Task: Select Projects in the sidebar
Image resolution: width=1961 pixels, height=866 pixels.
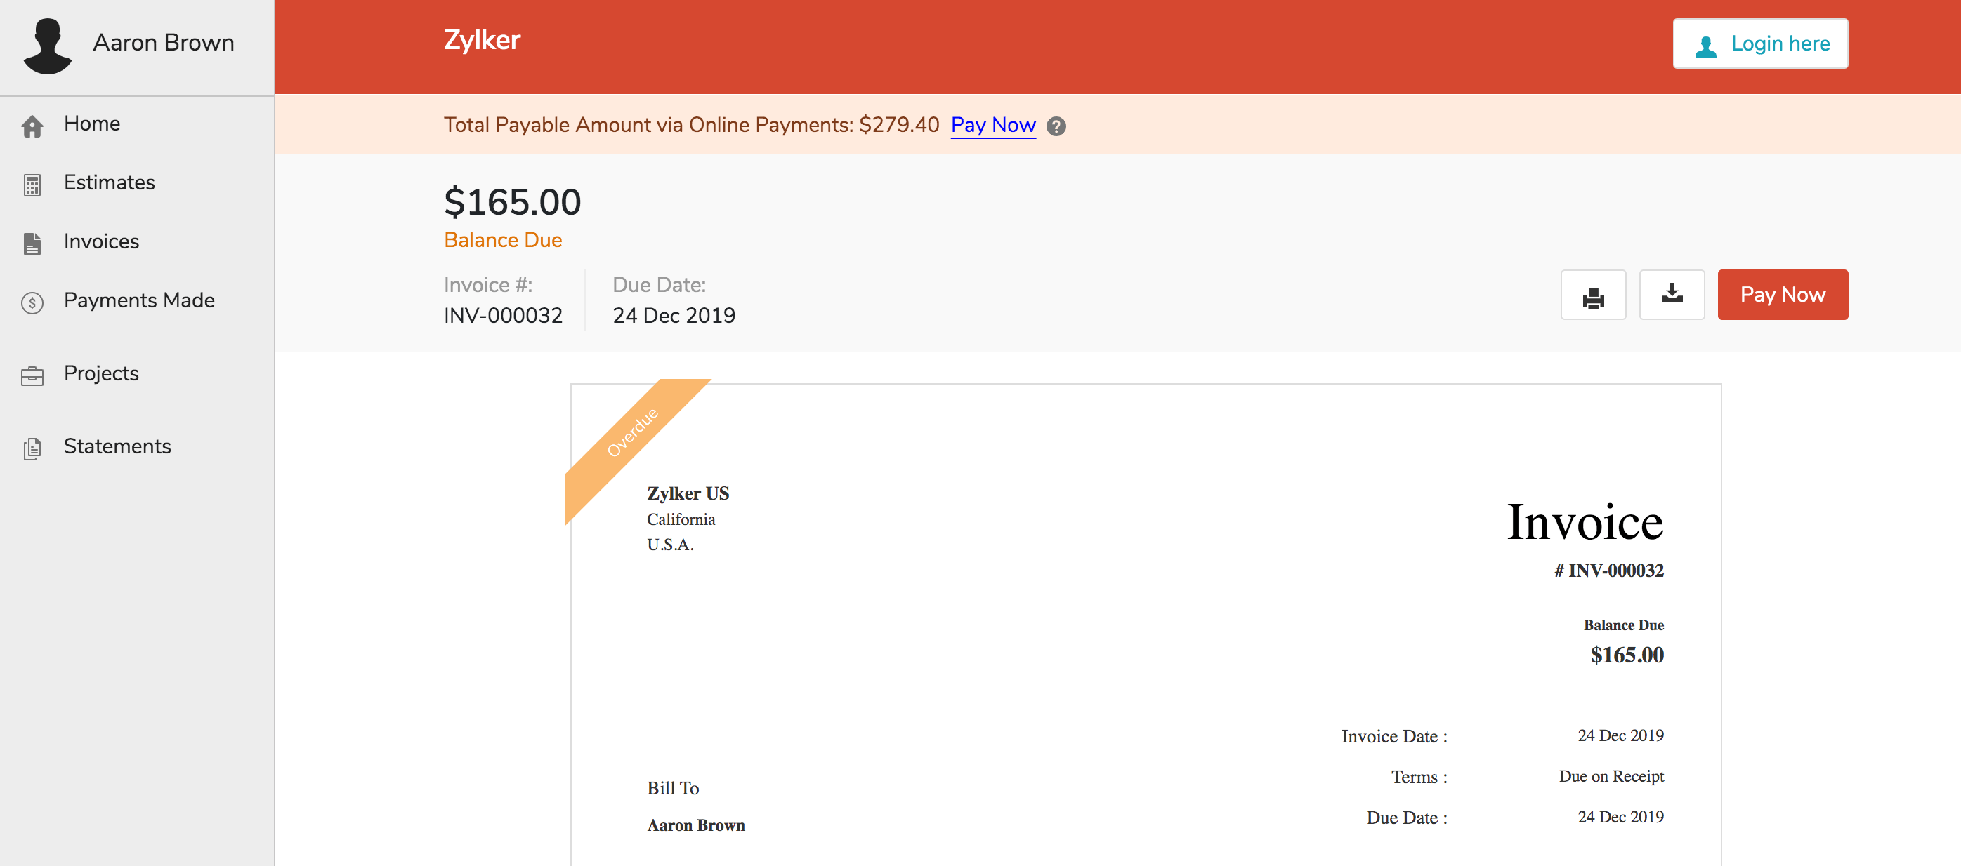Action: click(x=101, y=373)
